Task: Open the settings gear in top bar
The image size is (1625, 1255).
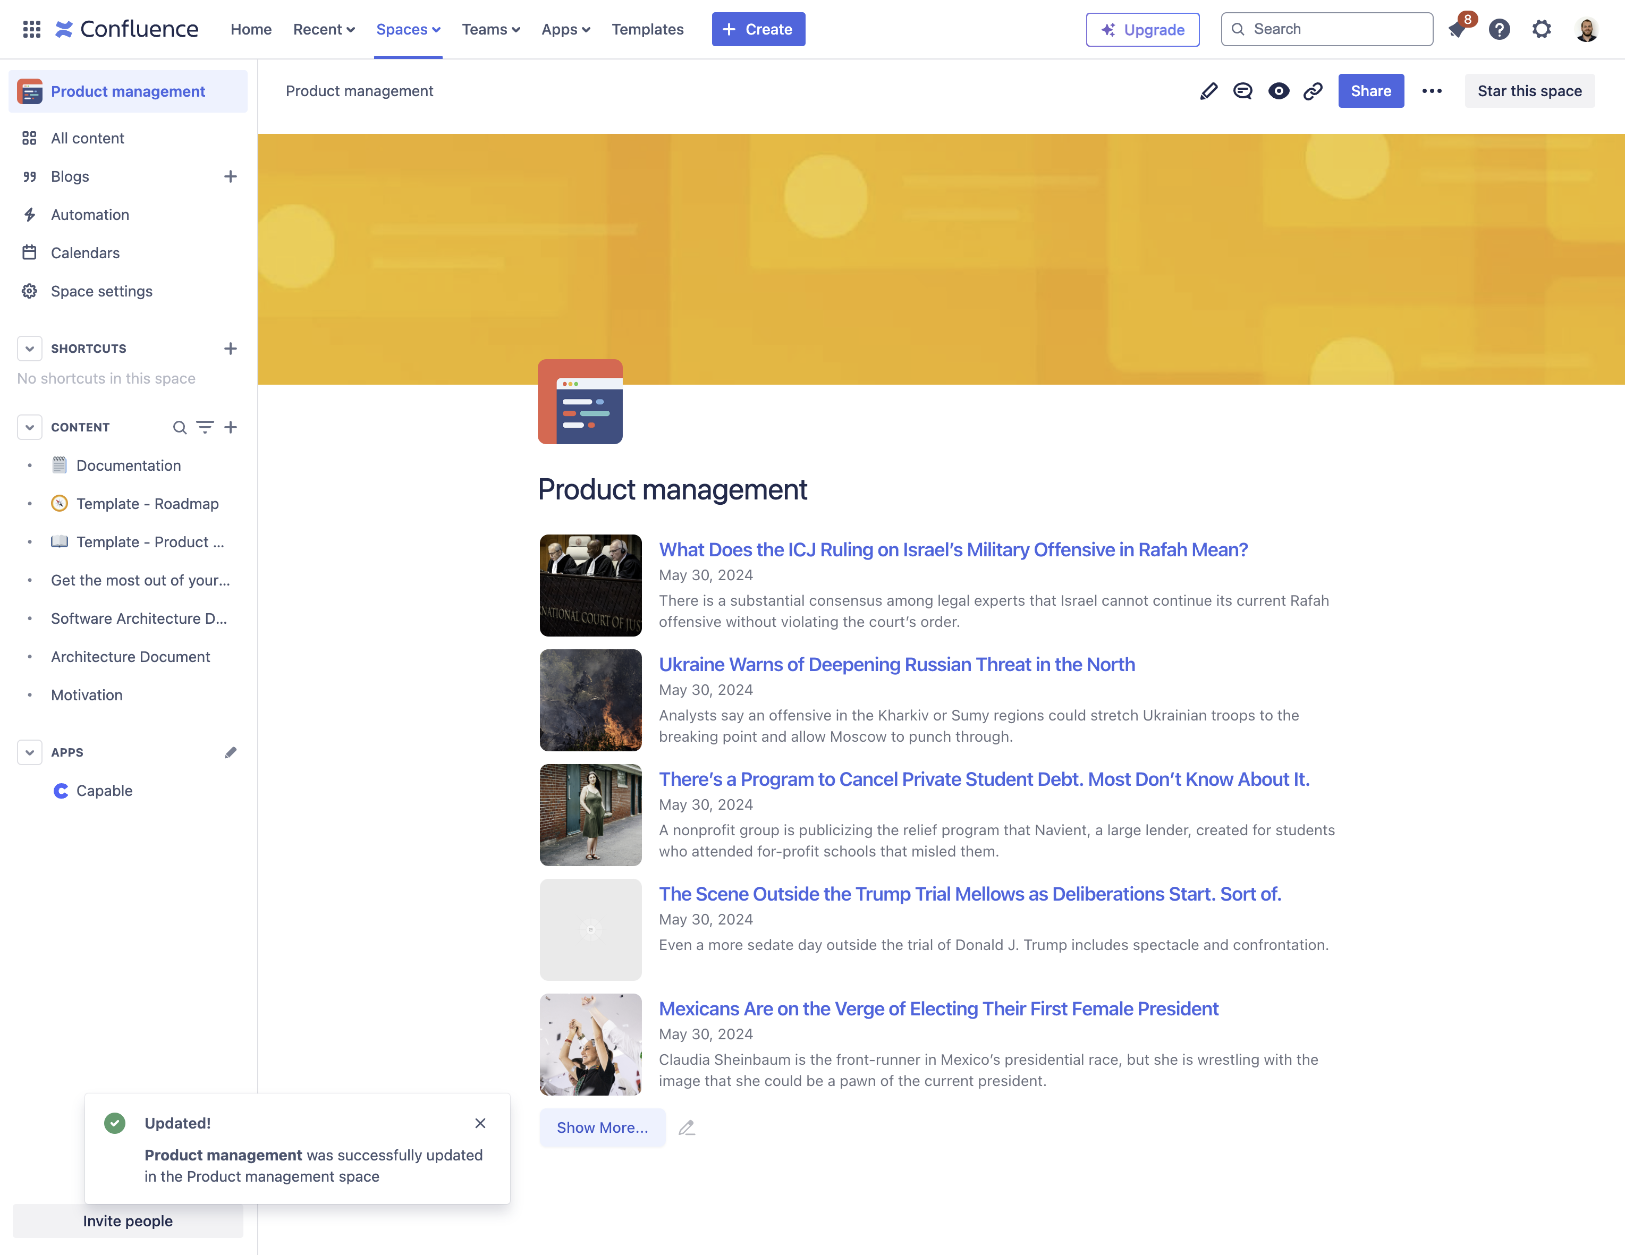Action: pyautogui.click(x=1542, y=29)
